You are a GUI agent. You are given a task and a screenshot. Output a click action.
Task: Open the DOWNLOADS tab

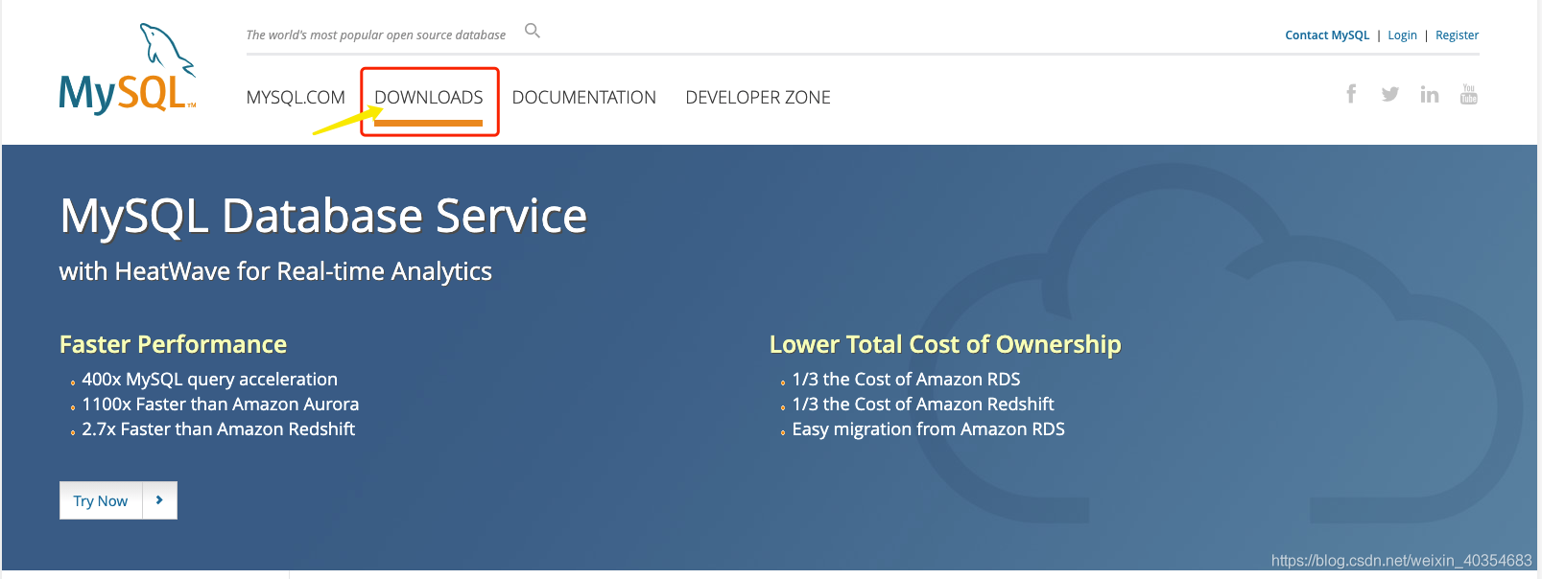tap(429, 97)
